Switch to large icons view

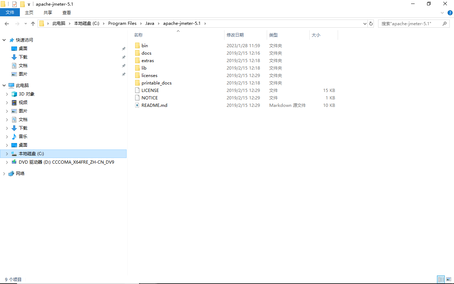448,280
